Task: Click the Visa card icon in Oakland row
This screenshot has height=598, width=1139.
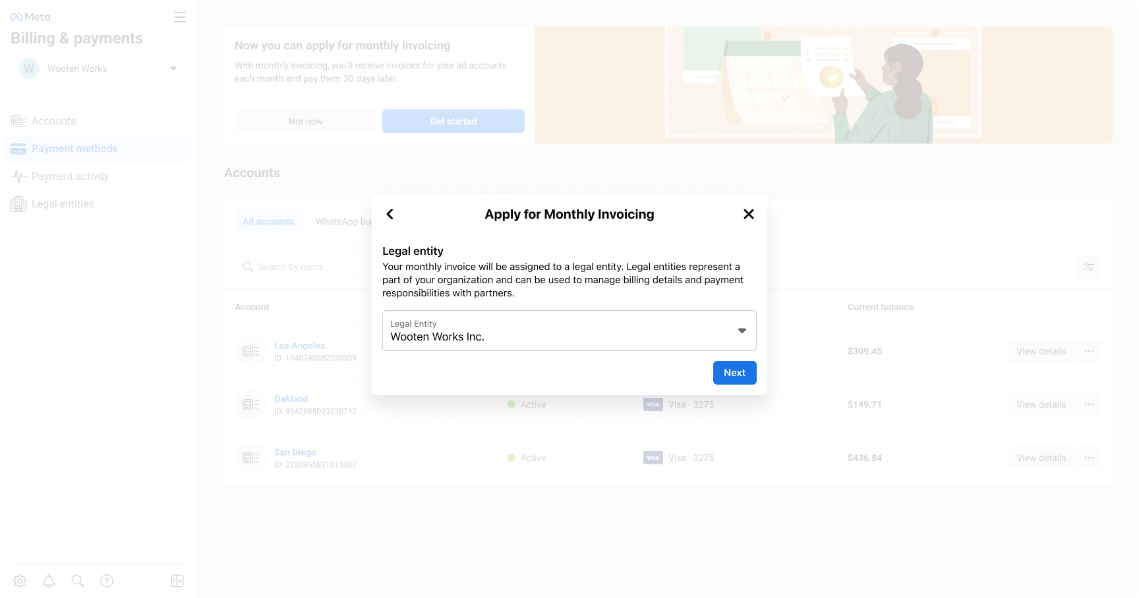Action: pos(653,404)
